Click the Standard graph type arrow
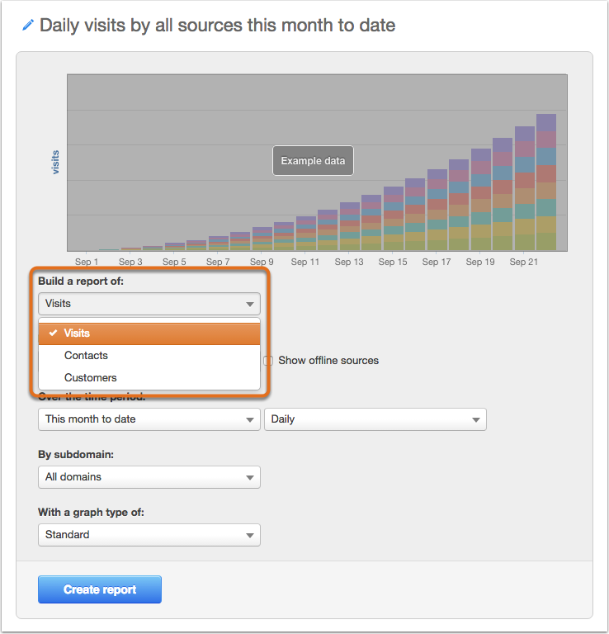The width and height of the screenshot is (609, 634). (250, 535)
